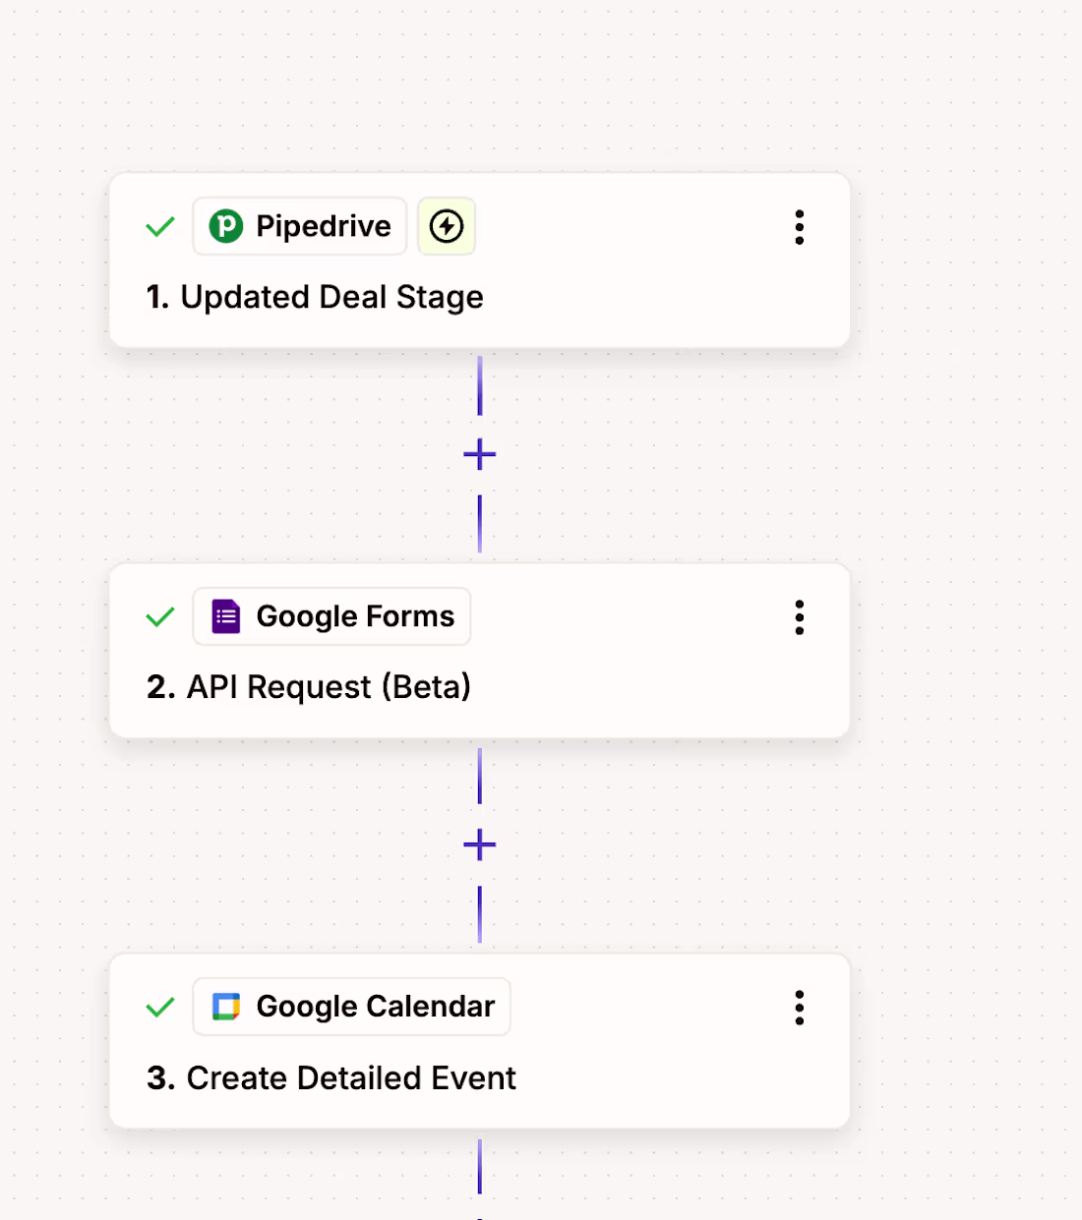The image size is (1082, 1220).
Task: Add a step between Pipedrive and Google Forms
Action: (479, 453)
